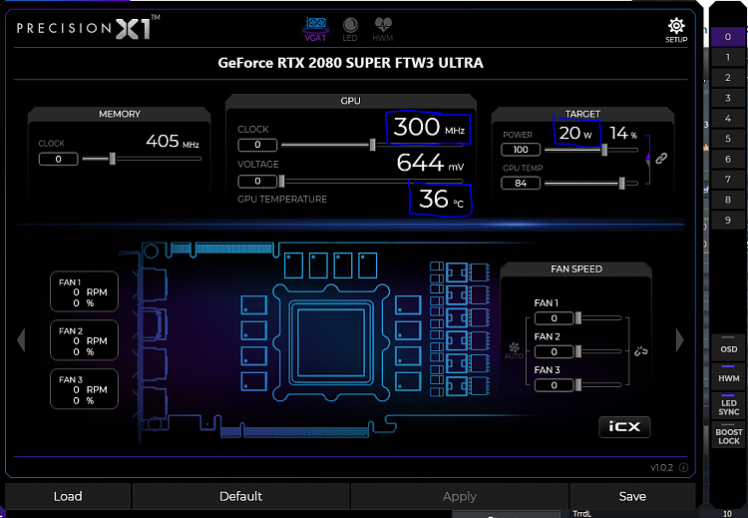Click the power target value field
This screenshot has height=518, width=748.
pyautogui.click(x=521, y=150)
